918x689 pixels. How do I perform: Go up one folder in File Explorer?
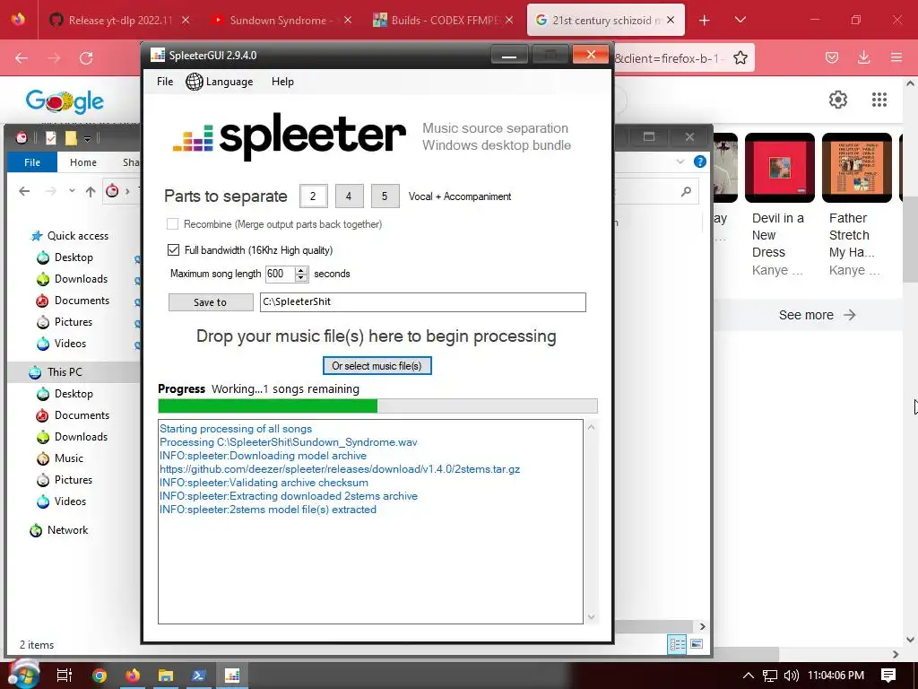pos(91,191)
